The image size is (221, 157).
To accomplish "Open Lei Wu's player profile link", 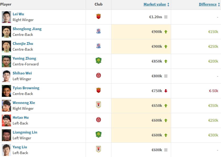I will [18, 14].
